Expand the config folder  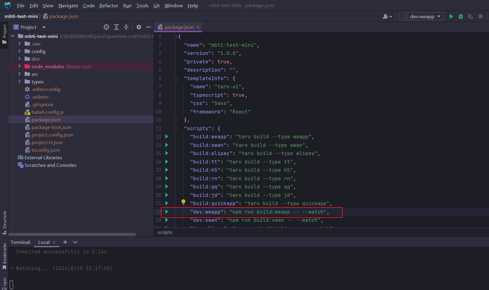[19, 51]
